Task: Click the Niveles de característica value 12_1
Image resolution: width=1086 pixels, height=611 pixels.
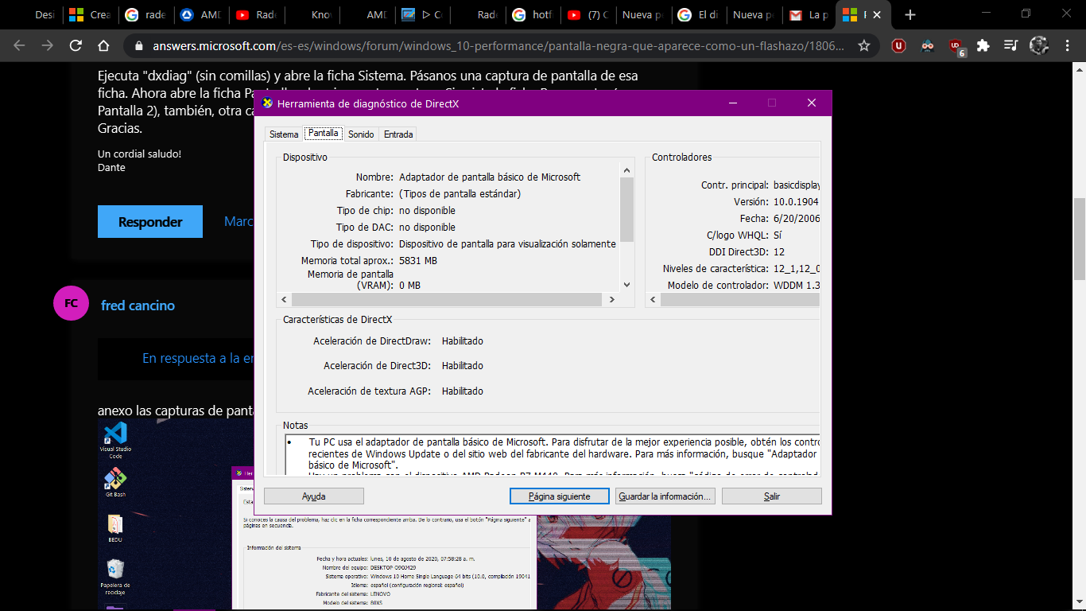Action: pyautogui.click(x=797, y=269)
